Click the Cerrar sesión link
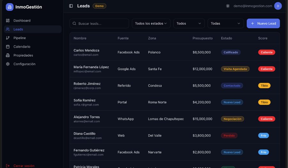The image size is (288, 168). point(24,166)
